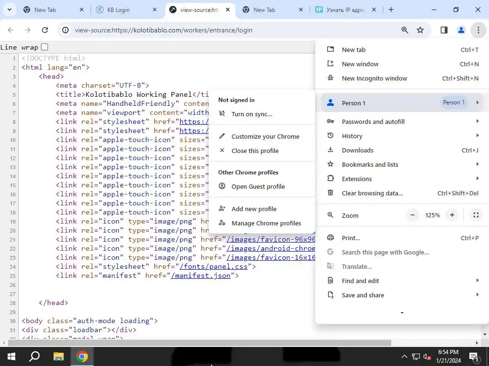
Task: Open Guest profile option
Action: tap(262, 187)
